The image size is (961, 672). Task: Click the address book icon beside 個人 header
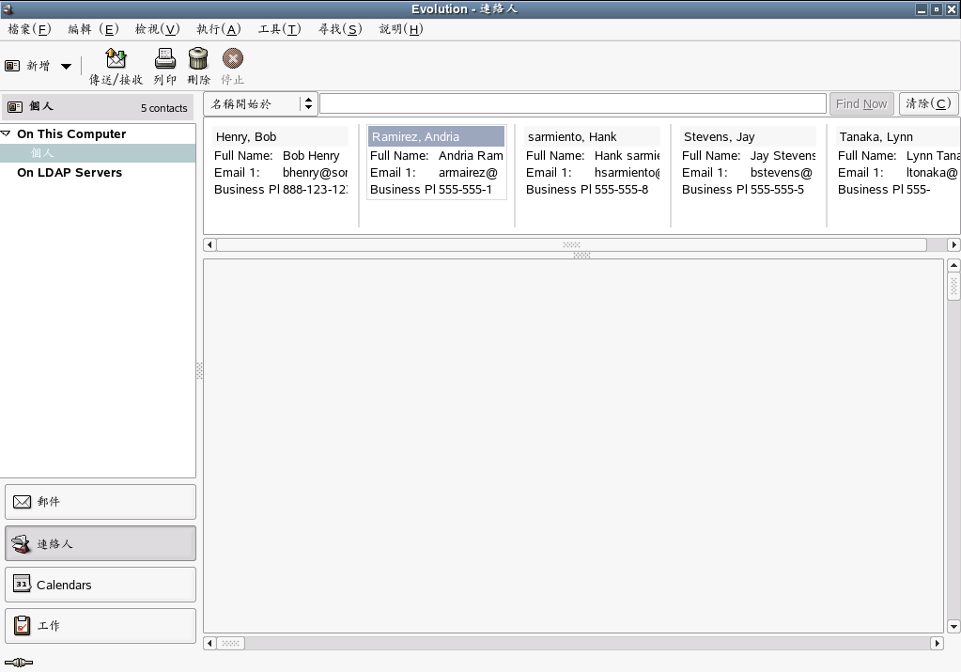click(15, 107)
